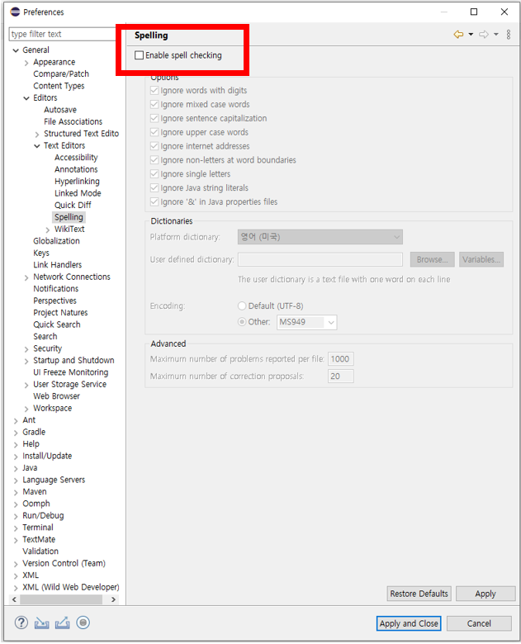Select Default (UTF-8) encoding radio
The image size is (521, 644).
(x=242, y=306)
